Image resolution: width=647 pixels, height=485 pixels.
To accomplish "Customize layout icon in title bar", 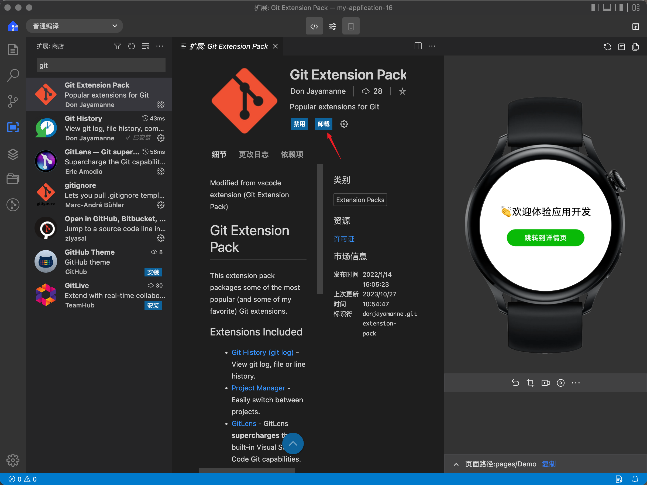I will [636, 8].
